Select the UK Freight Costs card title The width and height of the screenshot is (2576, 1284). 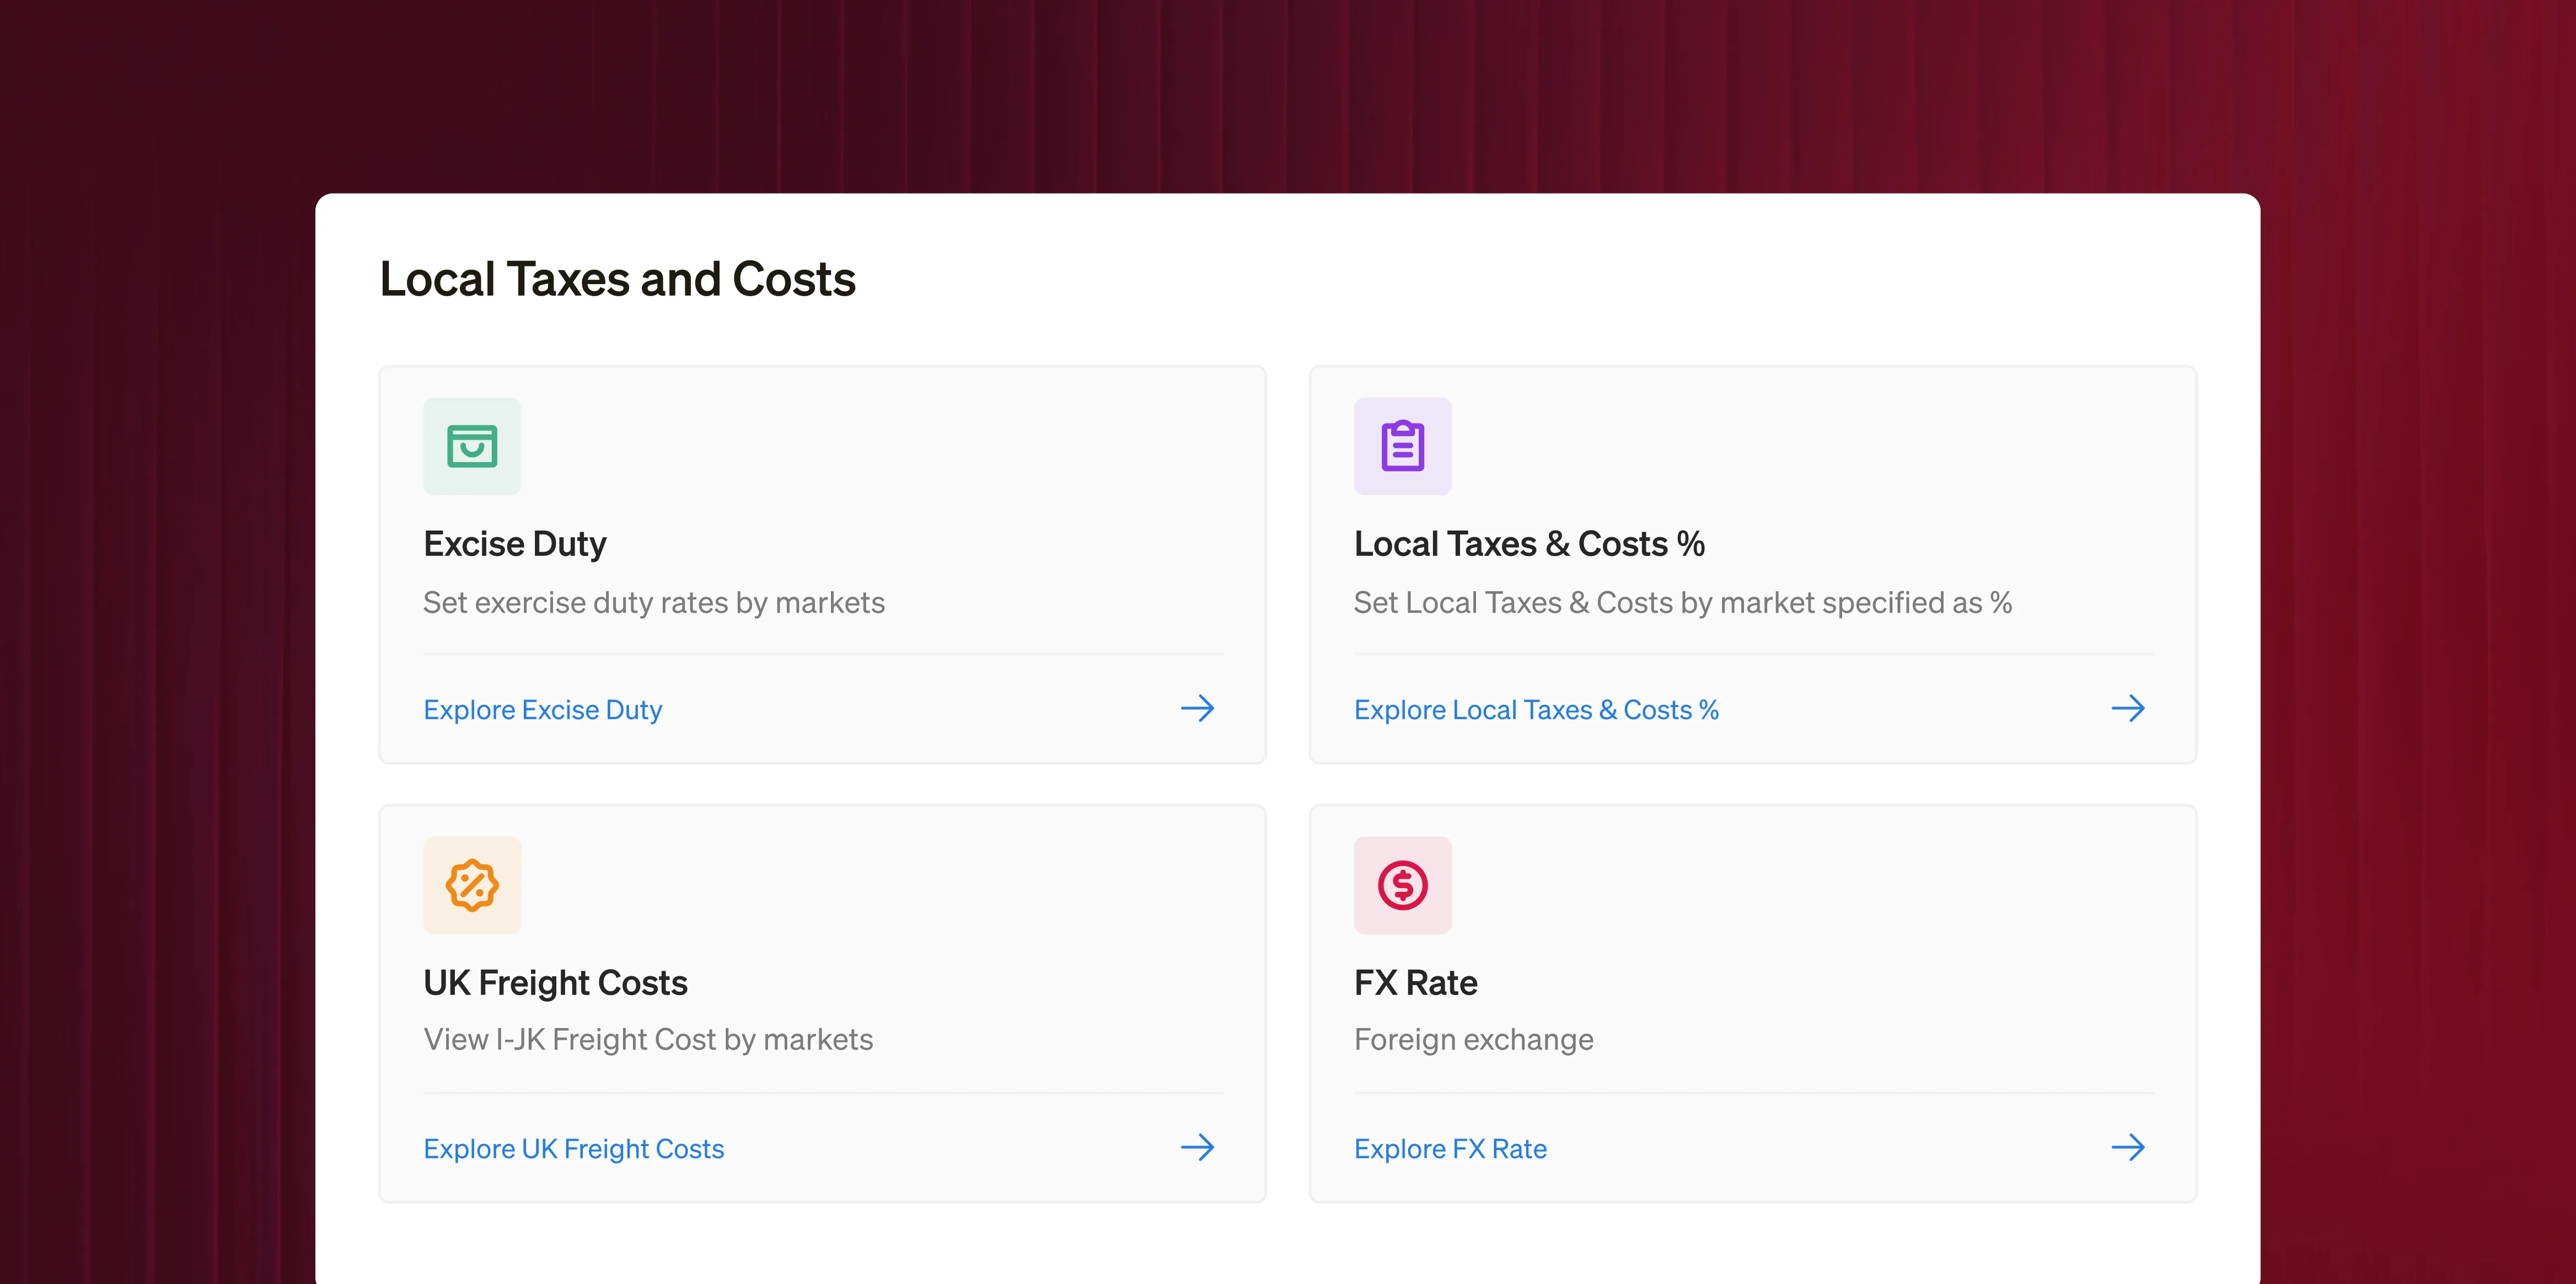555,983
